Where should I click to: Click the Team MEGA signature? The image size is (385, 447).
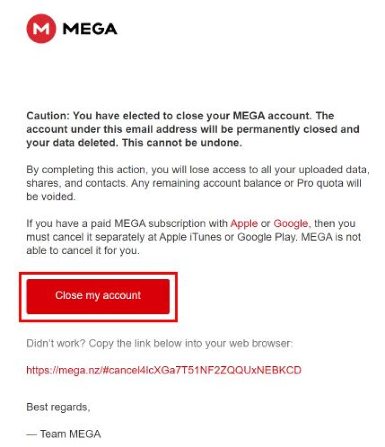tap(64, 434)
